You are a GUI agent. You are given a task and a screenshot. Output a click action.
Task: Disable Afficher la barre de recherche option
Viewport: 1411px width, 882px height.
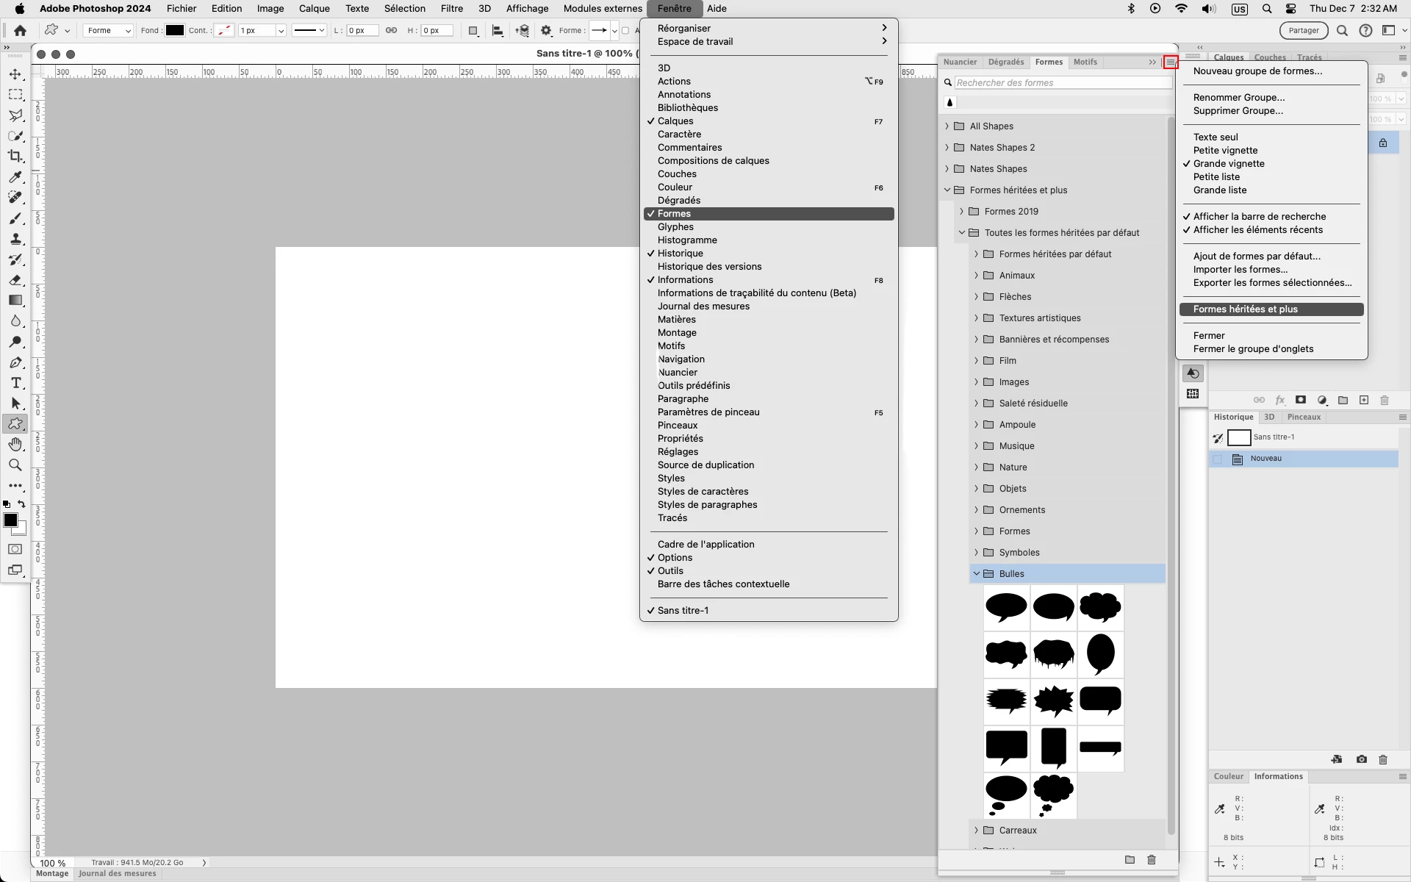coord(1259,217)
